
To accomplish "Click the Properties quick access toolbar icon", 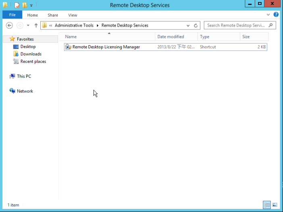I will [17, 5].
